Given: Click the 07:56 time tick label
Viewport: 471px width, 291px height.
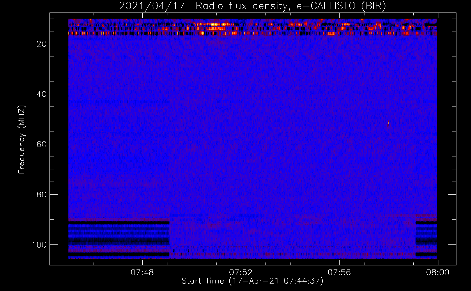Looking at the screenshot, I should tap(339, 273).
